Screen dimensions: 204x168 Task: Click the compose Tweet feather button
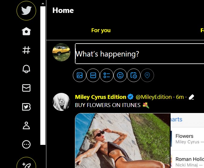tap(26, 163)
